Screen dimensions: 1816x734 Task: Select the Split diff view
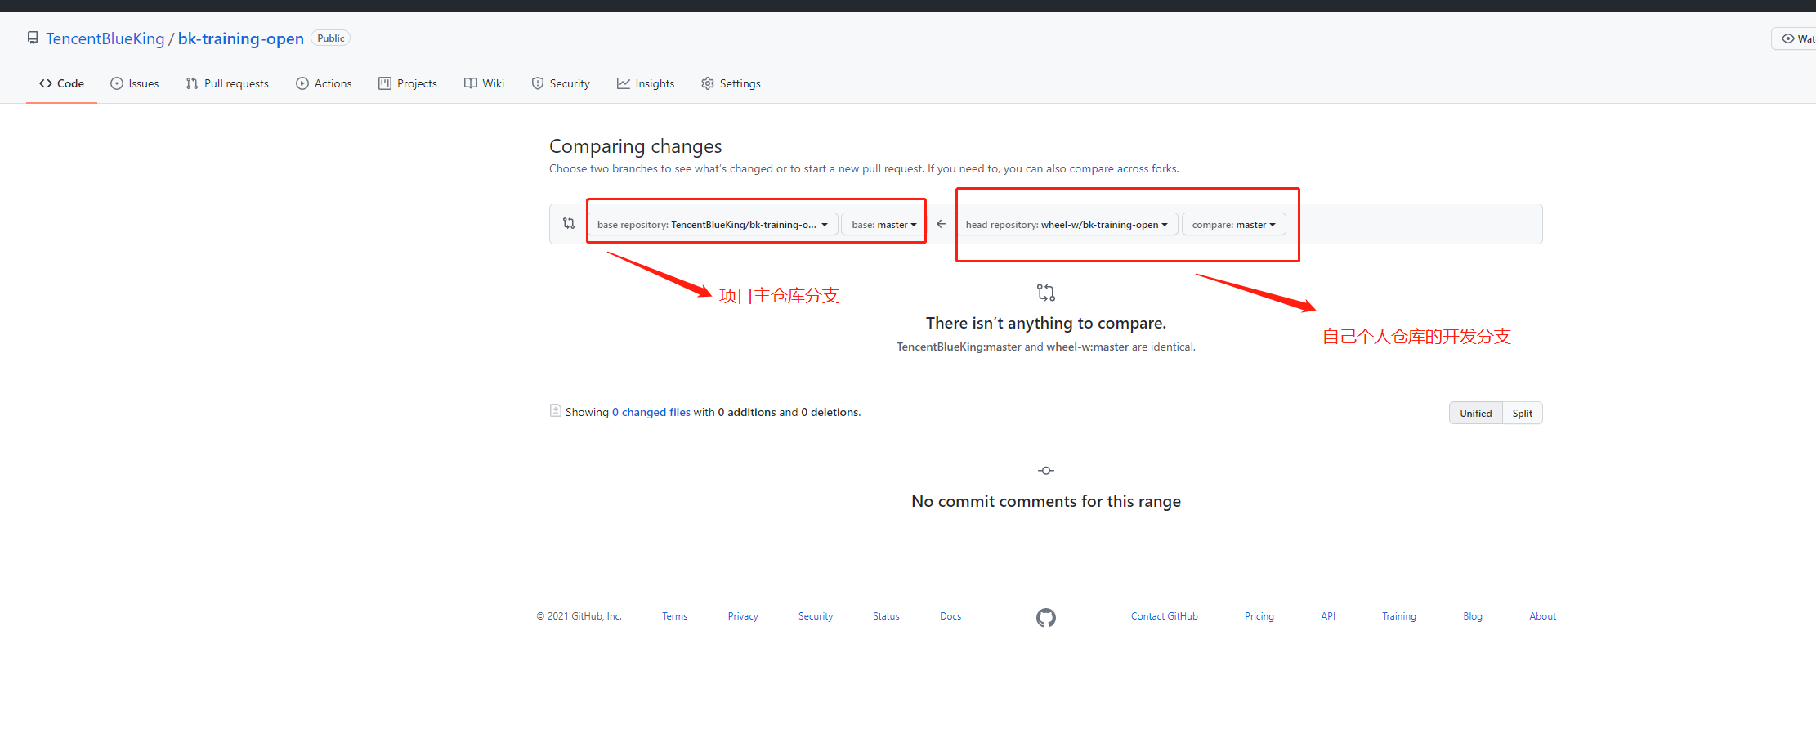1522,413
